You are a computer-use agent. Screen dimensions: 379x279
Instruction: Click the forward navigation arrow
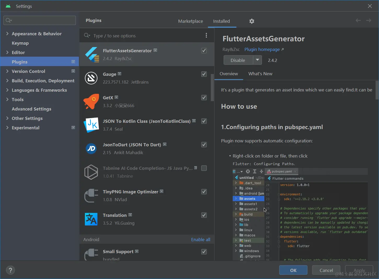tap(369, 20)
